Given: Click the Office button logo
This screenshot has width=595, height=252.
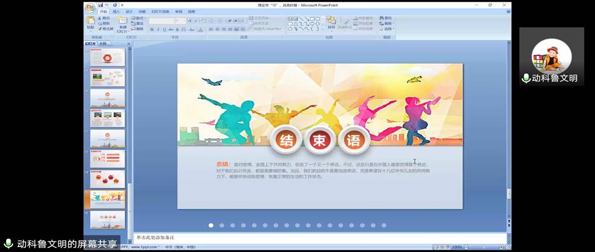Looking at the screenshot, I should (90, 7).
